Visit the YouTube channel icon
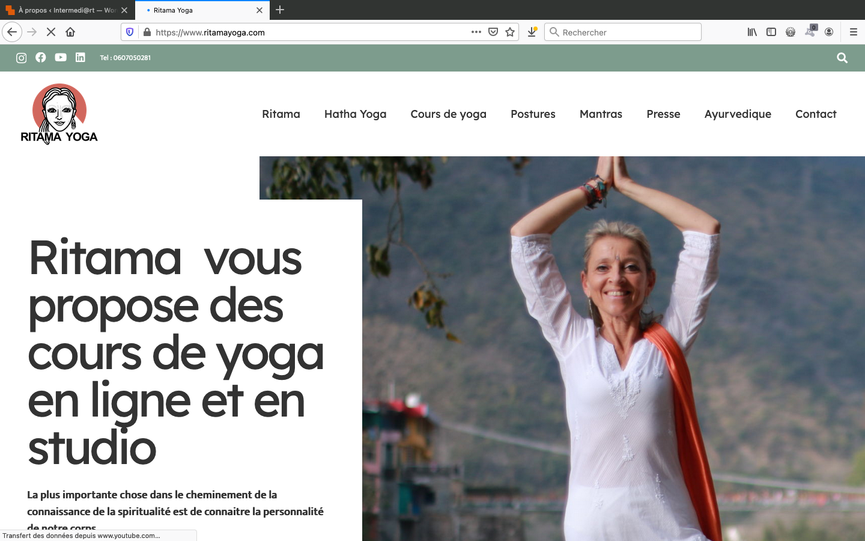Viewport: 865px width, 541px height. point(60,57)
